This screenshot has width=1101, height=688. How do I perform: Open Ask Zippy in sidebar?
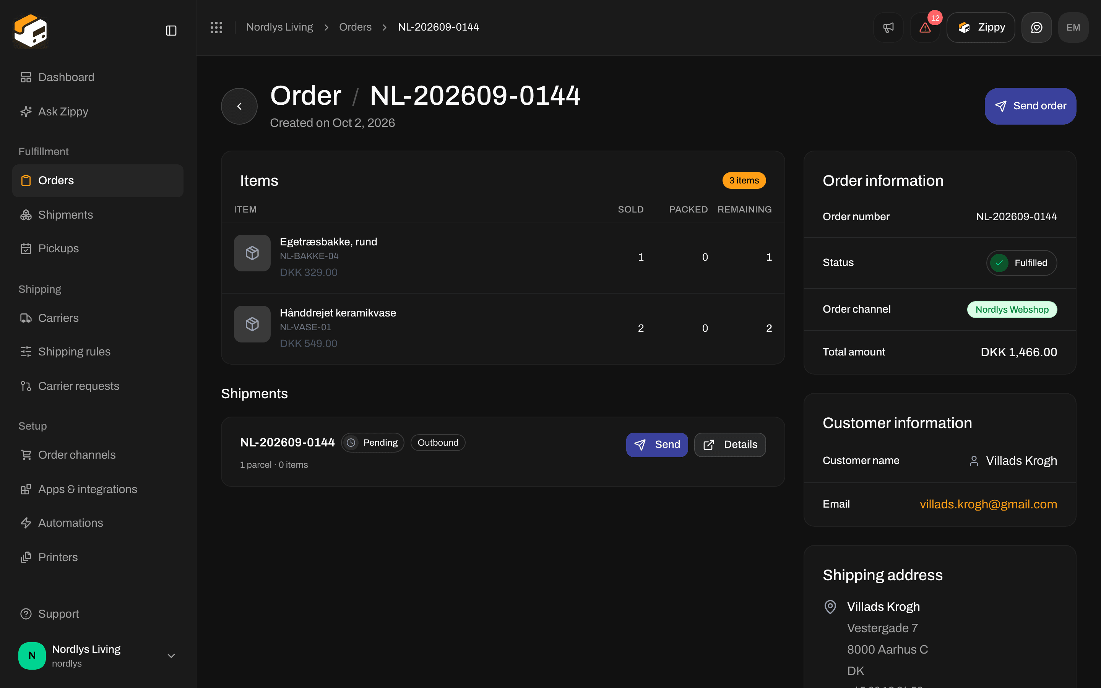(98, 112)
